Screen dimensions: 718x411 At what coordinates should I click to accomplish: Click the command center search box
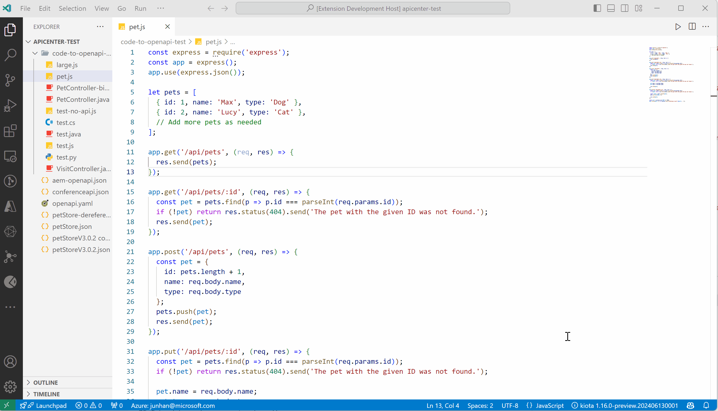point(373,8)
